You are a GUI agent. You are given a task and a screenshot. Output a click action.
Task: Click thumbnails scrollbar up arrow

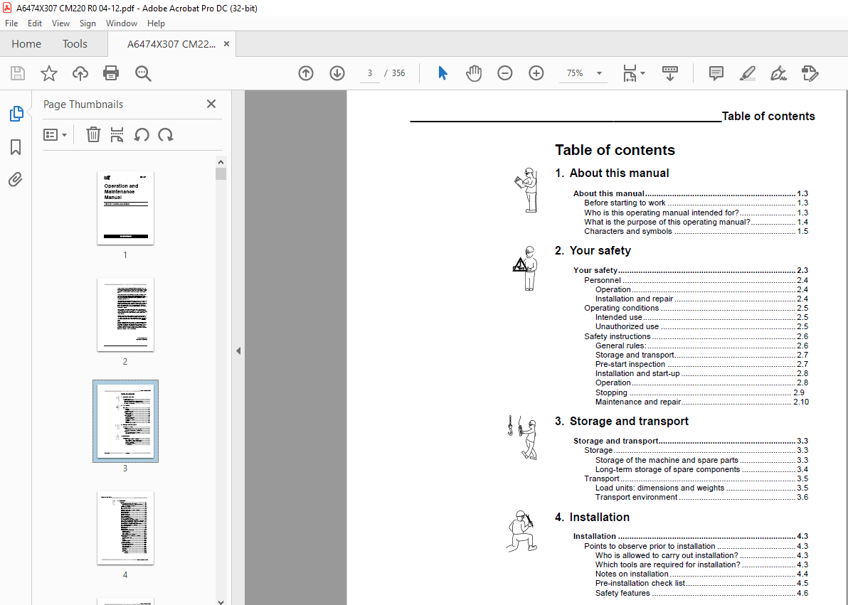pos(221,161)
